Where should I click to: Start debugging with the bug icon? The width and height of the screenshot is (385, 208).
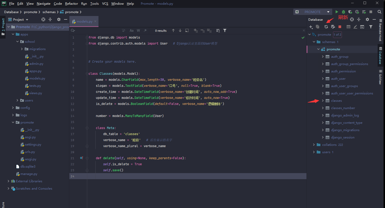pos(344,12)
